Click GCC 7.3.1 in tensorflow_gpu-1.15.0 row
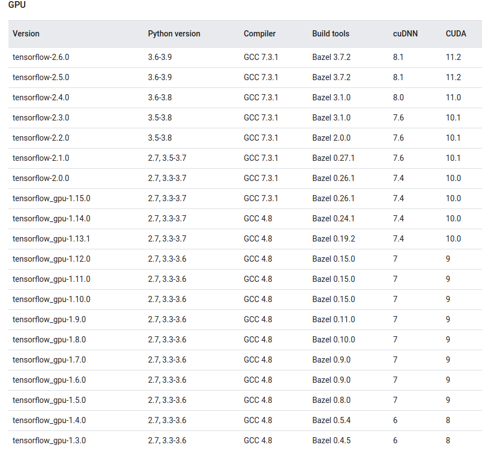This screenshot has width=482, height=450. coord(261,198)
